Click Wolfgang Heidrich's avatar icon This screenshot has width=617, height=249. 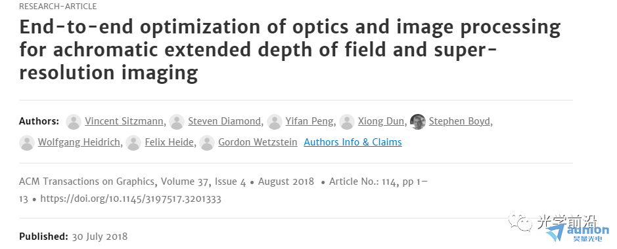click(27, 143)
